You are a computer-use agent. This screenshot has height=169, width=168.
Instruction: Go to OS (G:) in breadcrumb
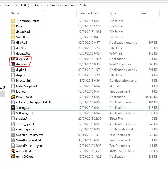(x=24, y=5)
